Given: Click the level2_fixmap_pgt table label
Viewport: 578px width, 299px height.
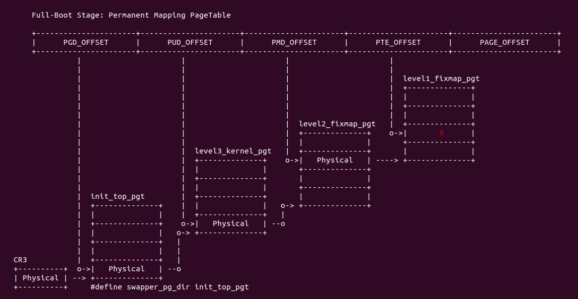Looking at the screenshot, I should coord(337,124).
